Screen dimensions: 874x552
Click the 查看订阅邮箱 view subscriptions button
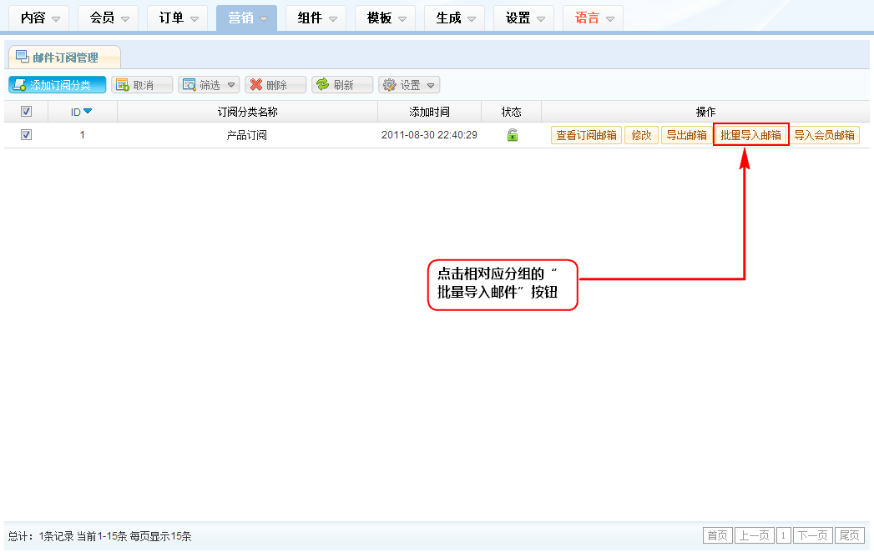click(586, 135)
